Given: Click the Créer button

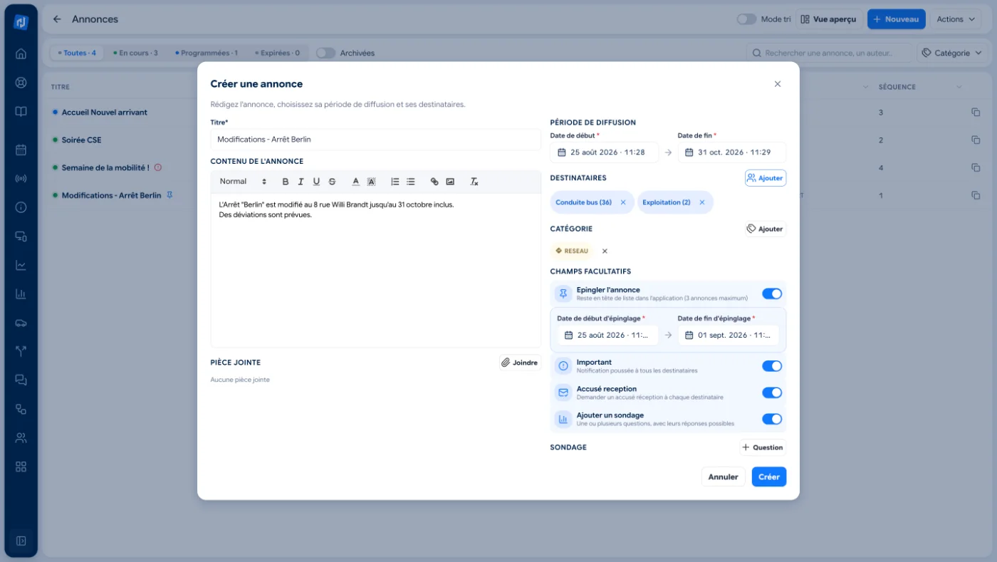Looking at the screenshot, I should pyautogui.click(x=769, y=477).
